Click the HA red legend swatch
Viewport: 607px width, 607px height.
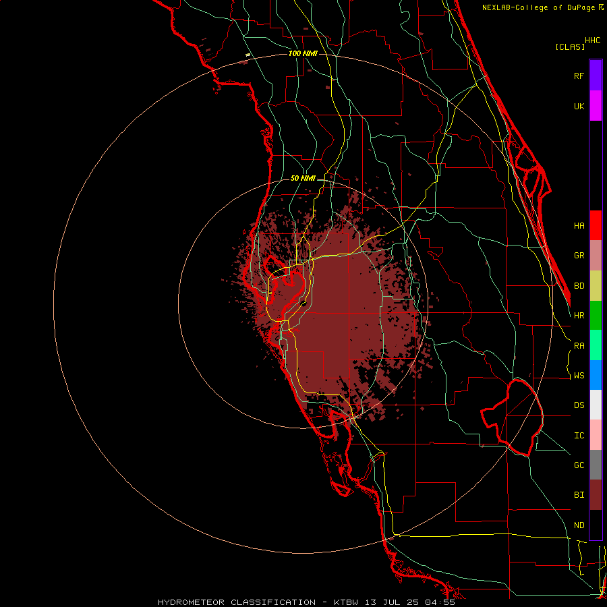pos(596,225)
